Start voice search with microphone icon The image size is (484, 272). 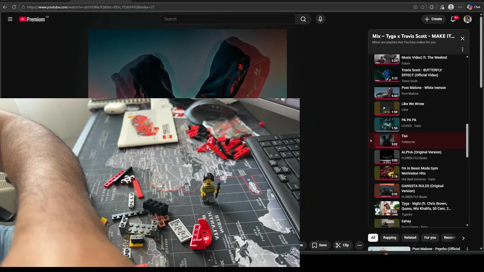(320, 19)
